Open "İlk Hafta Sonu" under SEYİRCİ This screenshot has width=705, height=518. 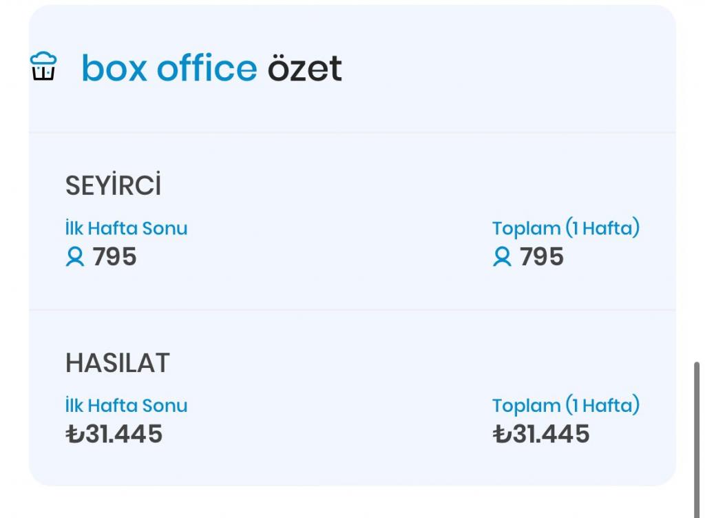click(x=126, y=228)
